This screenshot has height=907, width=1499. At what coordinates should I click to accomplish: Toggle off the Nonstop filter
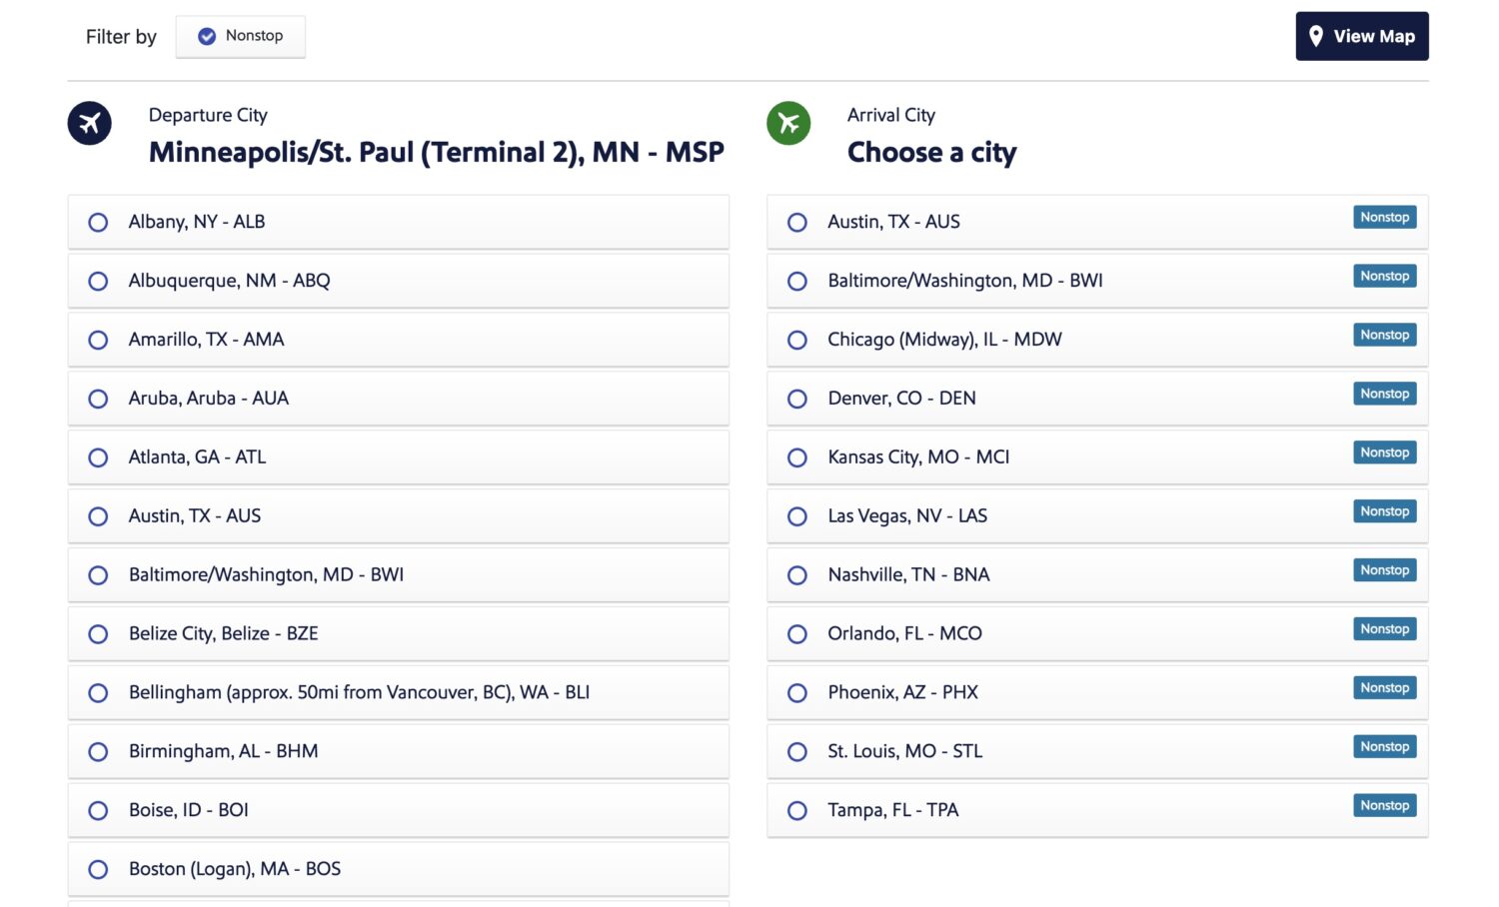[x=240, y=36]
